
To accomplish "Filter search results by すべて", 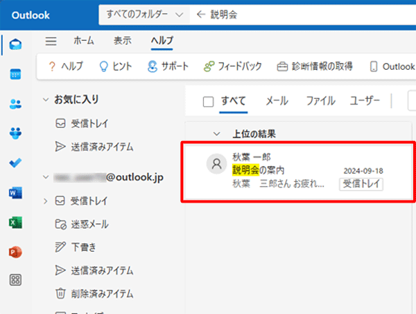I will pyautogui.click(x=234, y=101).
